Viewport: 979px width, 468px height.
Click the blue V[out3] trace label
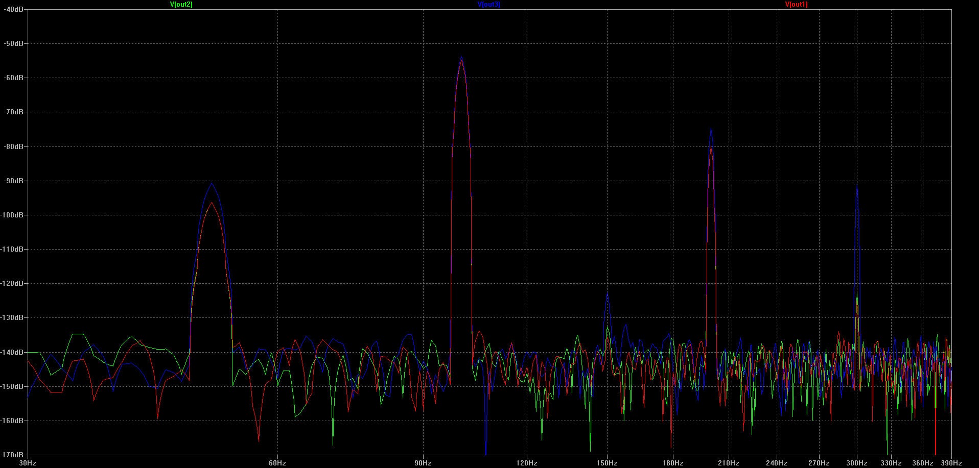pos(489,4)
